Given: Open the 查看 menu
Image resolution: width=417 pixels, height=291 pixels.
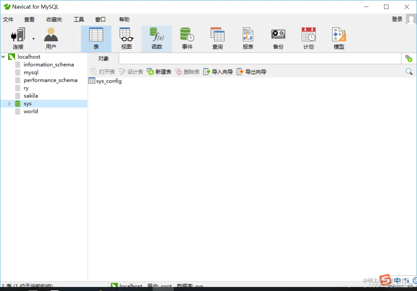Looking at the screenshot, I should 29,19.
